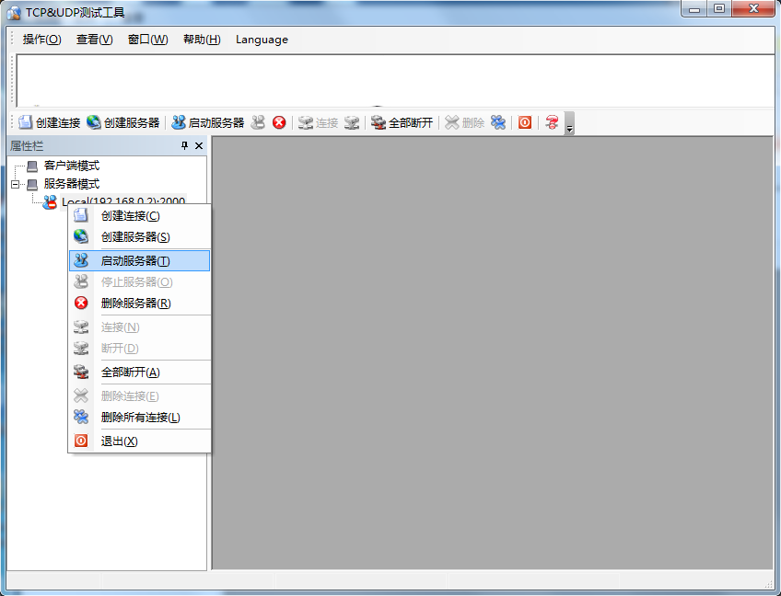Viewport: 781px width, 596px height.
Task: Select the Local(192.168.0.2):2000 server node
Action: coord(123,201)
